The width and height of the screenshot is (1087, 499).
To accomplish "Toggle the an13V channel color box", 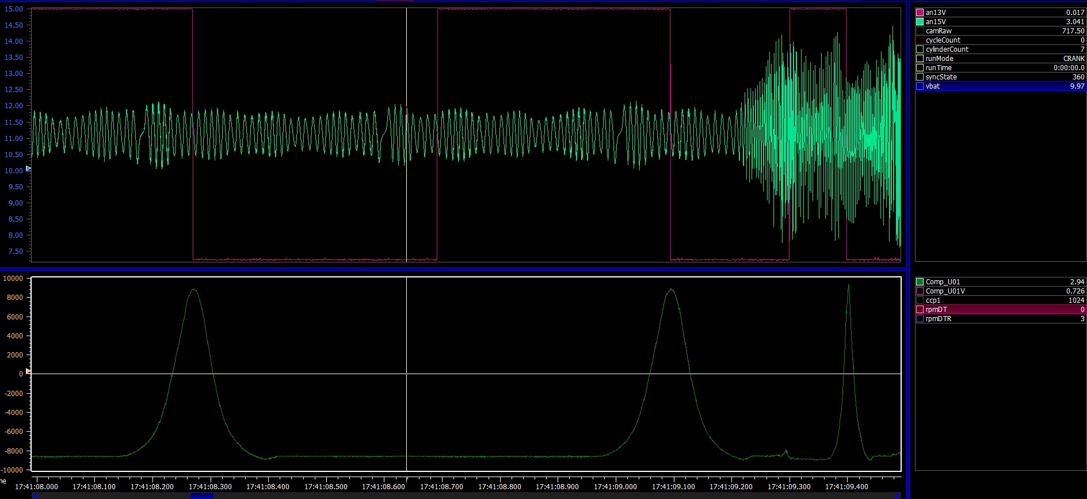I will pos(920,13).
